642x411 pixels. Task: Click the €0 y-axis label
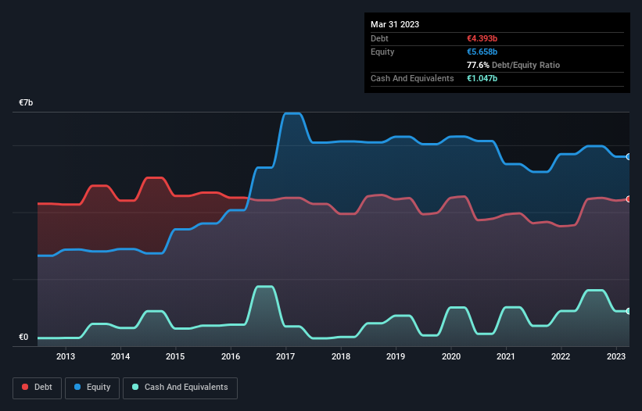tap(23, 338)
